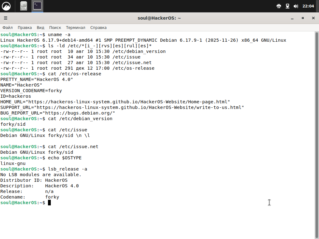Open the printer tray icon
The width and height of the screenshot is (319, 239).
tap(279, 6)
